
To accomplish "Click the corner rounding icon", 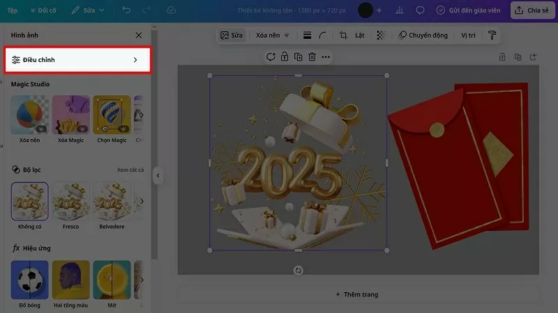I will coord(322,35).
